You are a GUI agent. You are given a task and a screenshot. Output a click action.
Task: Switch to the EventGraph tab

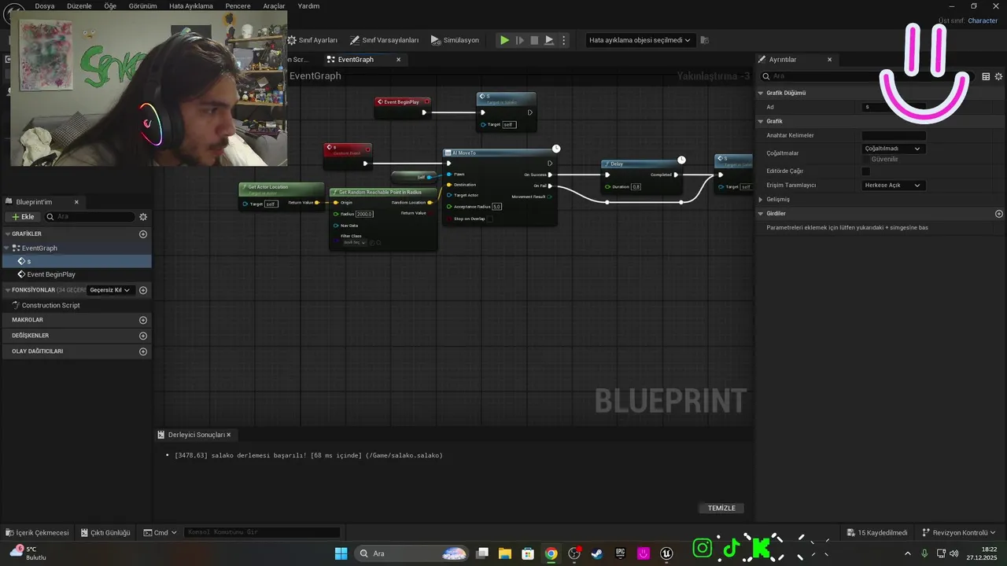pyautogui.click(x=355, y=60)
